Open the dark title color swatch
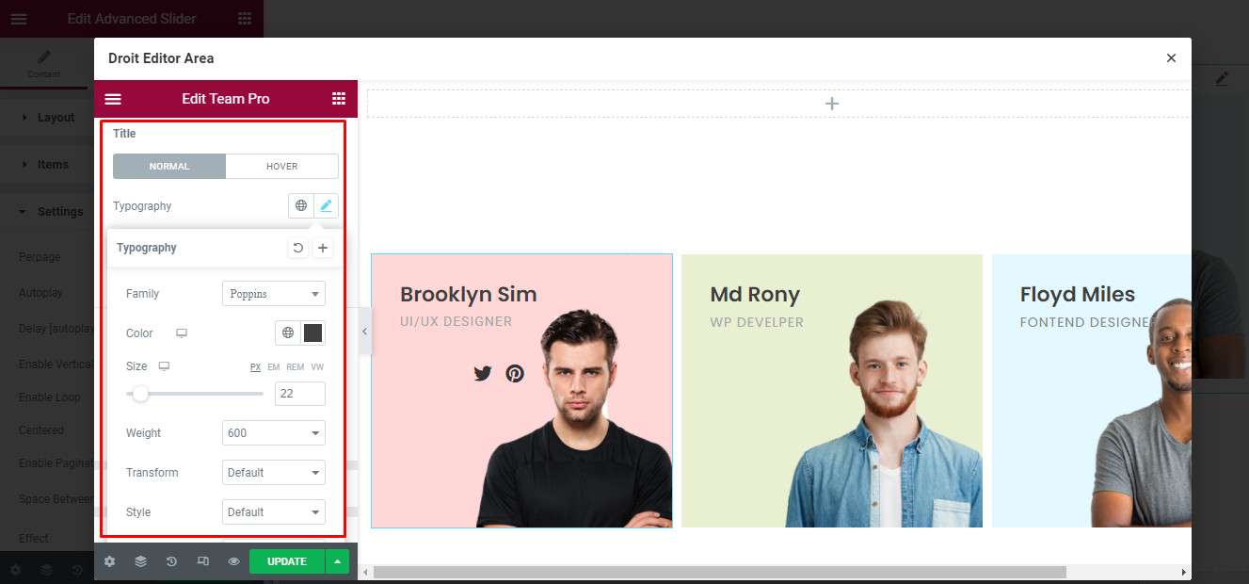The width and height of the screenshot is (1249, 584). coord(313,333)
